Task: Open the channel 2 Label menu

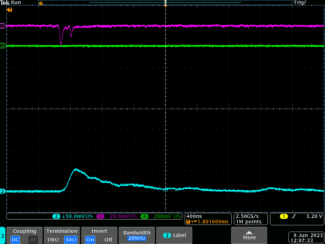Action: point(175,235)
